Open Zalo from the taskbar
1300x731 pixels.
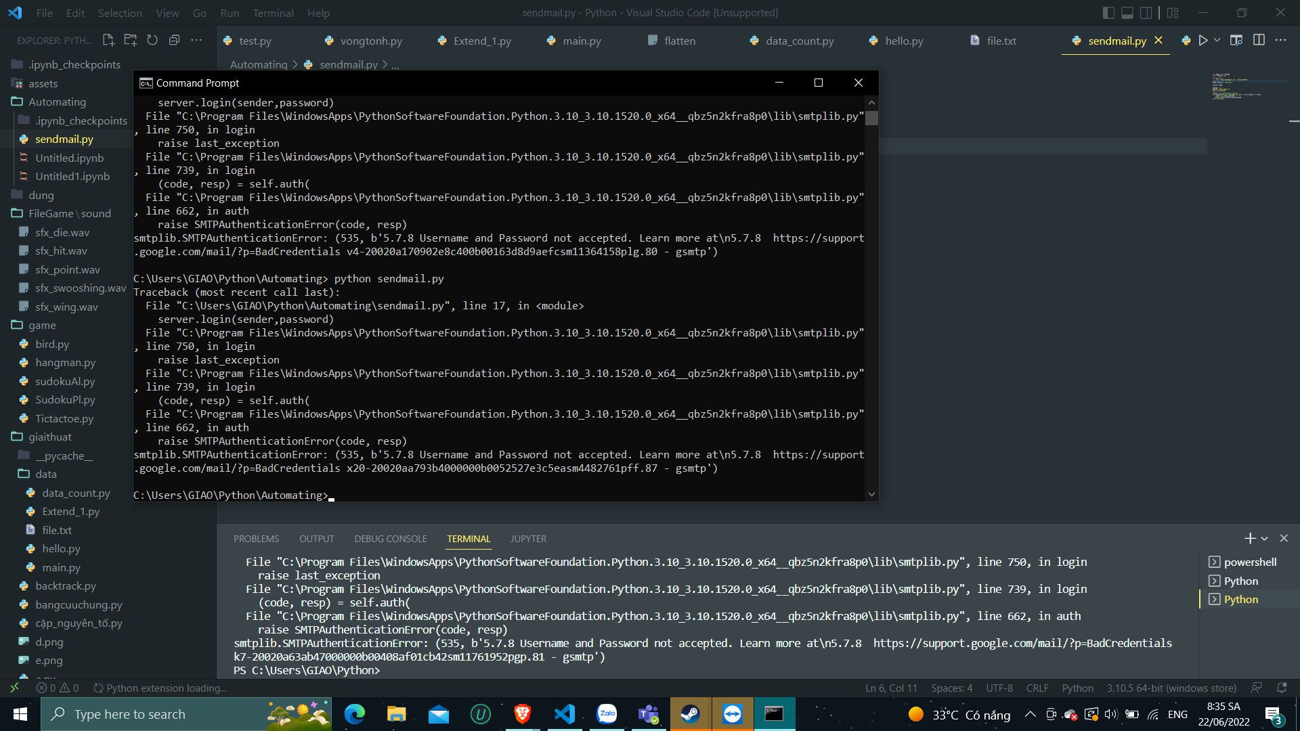click(x=607, y=714)
